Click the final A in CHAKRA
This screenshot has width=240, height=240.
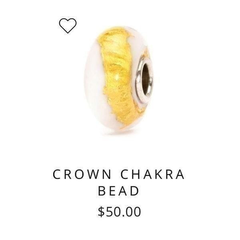pos(180,174)
